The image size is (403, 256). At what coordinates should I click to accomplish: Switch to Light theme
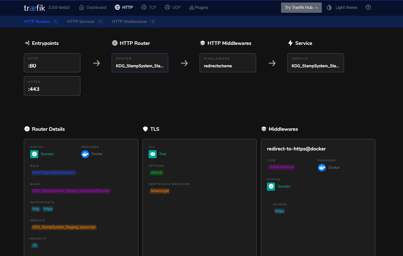tap(342, 7)
